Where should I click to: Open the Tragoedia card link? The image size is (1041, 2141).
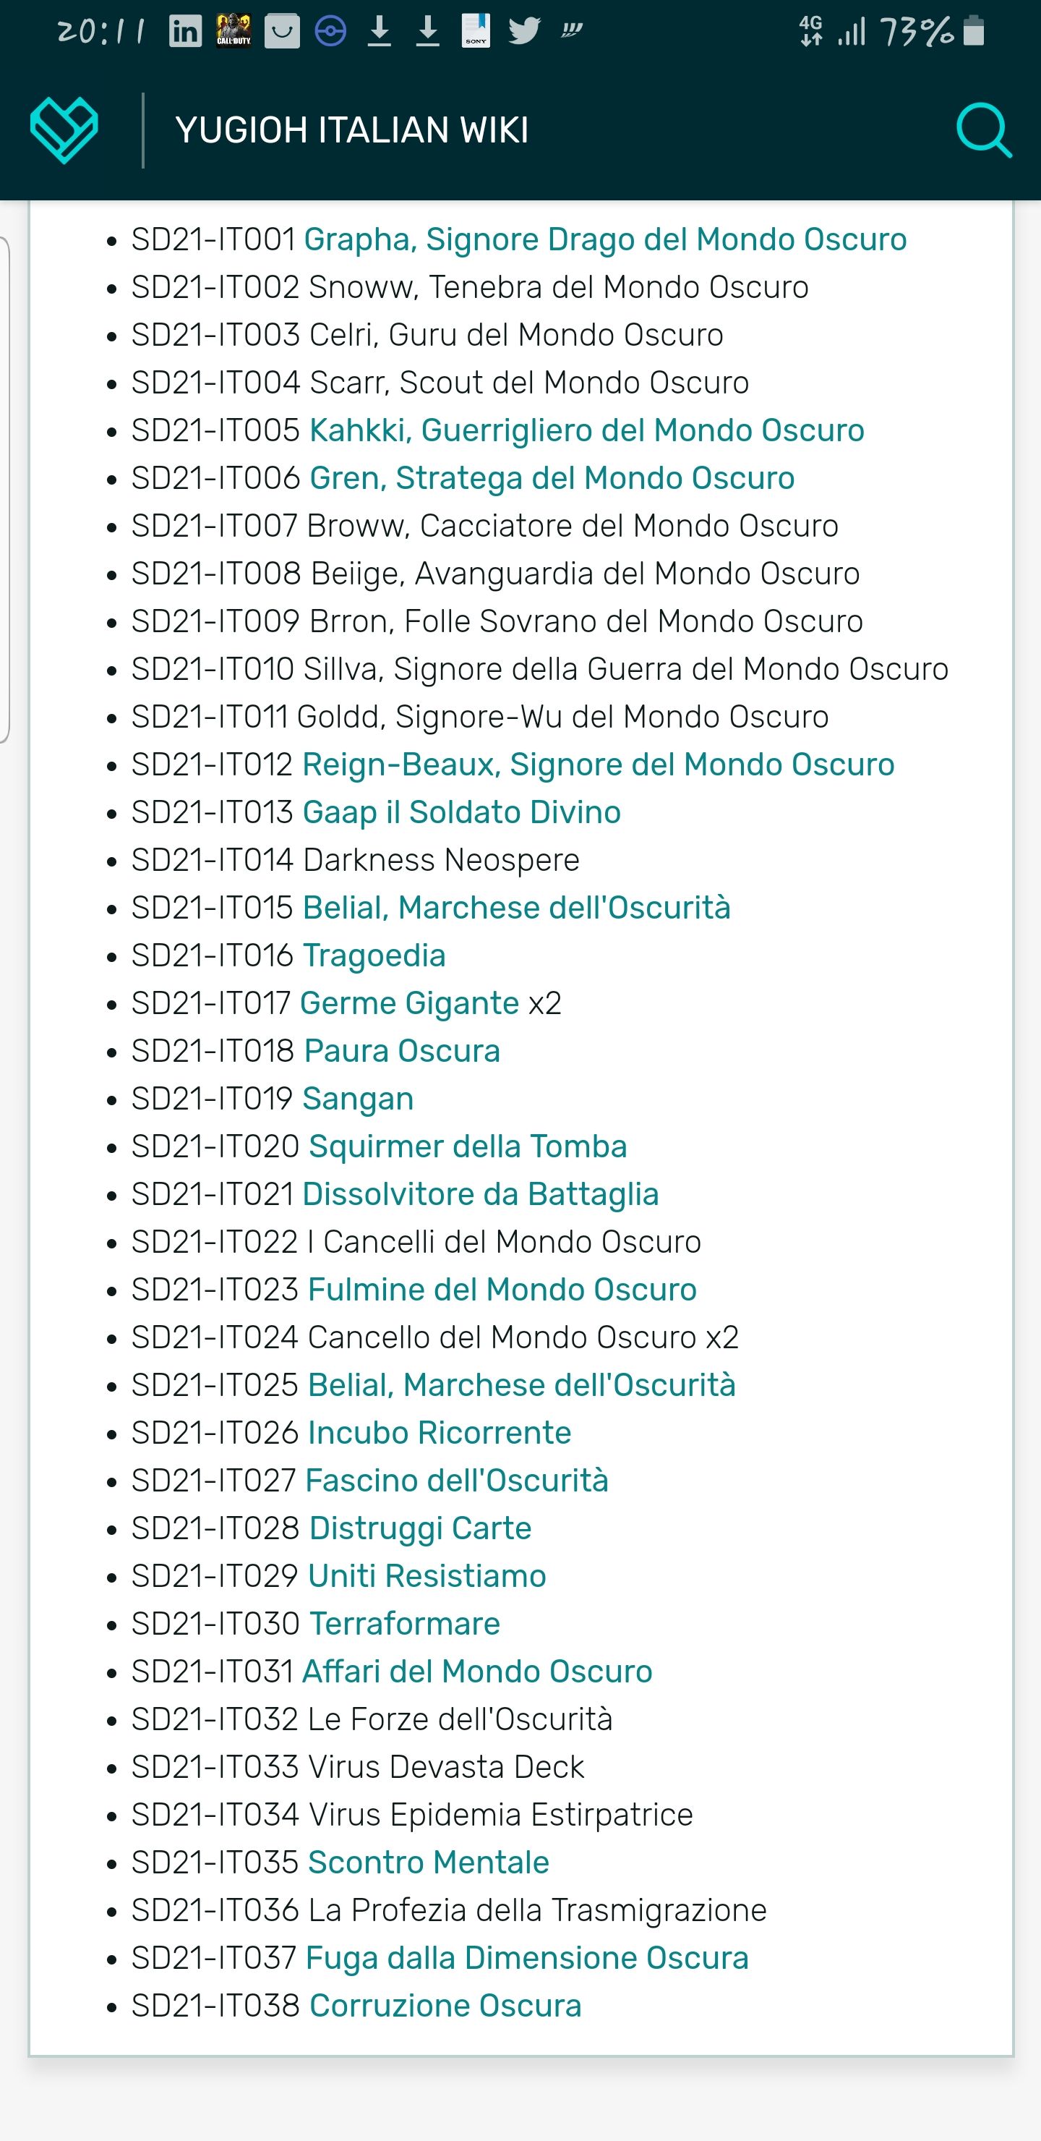374,955
